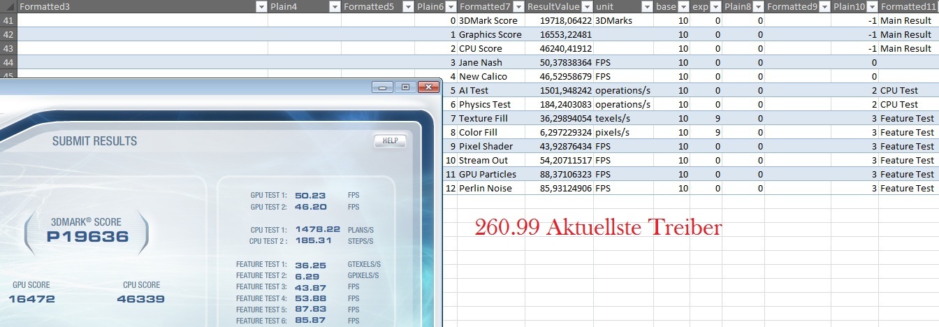Click the SUBMIT RESULTS heading
This screenshot has width=939, height=327.
click(94, 141)
